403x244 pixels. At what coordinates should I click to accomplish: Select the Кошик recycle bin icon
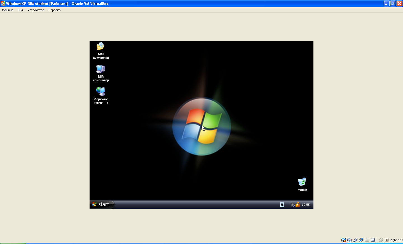click(302, 185)
